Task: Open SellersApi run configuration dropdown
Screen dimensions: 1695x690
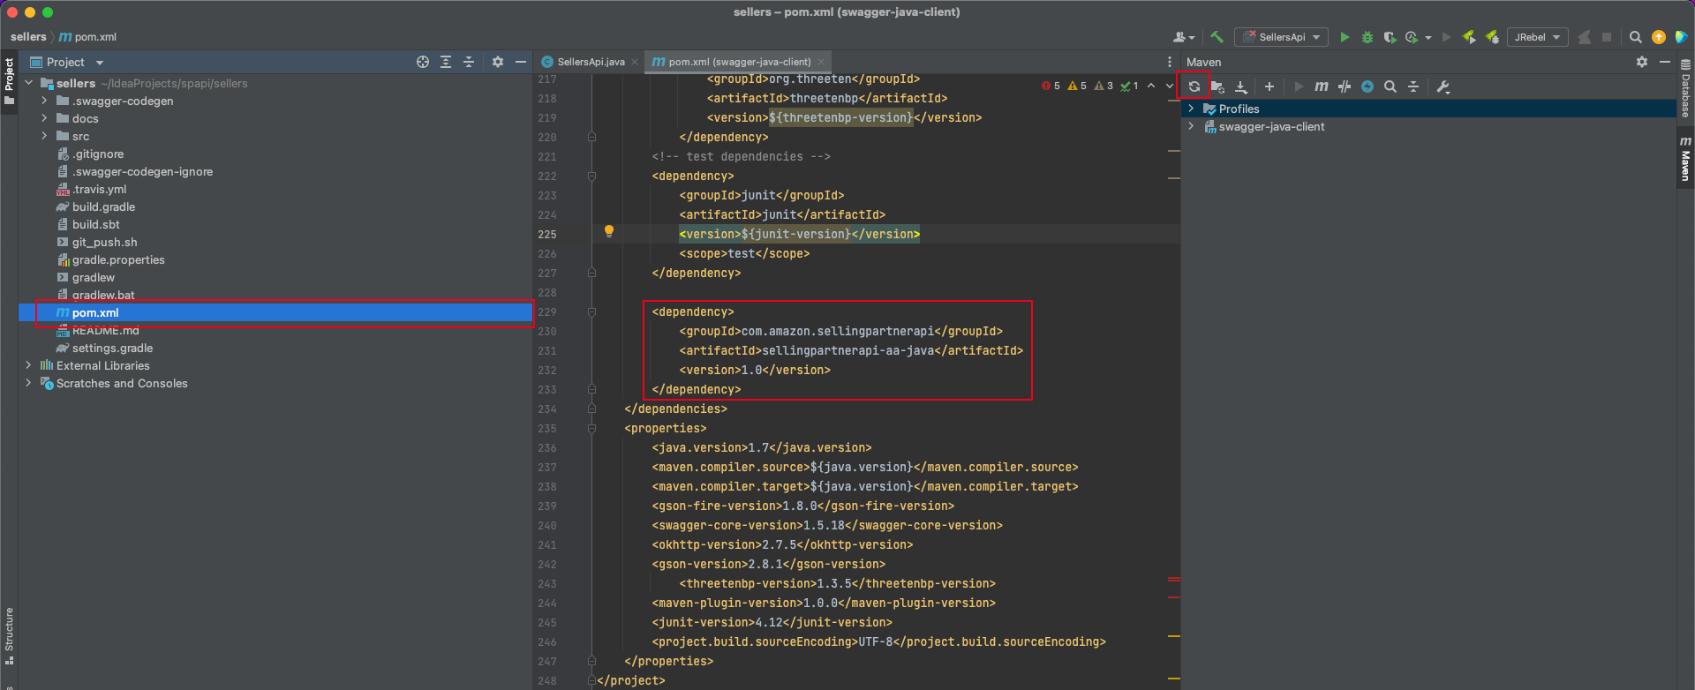Action: pyautogui.click(x=1281, y=37)
